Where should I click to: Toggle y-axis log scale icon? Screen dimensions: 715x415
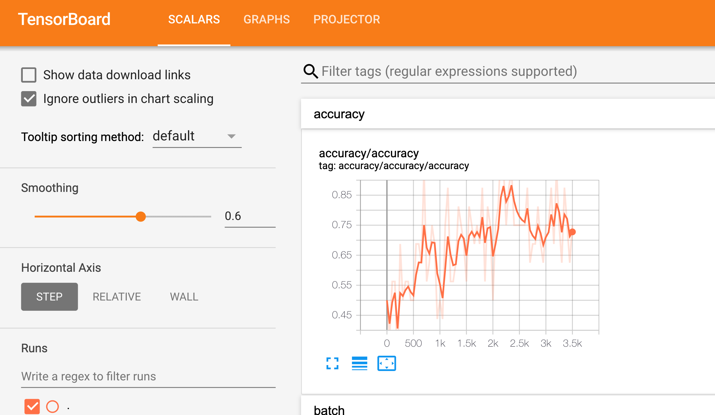[x=359, y=363]
